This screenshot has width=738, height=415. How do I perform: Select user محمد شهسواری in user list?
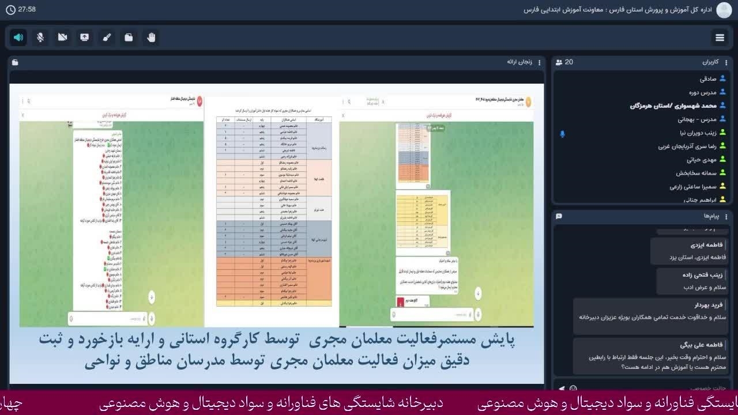[672, 106]
